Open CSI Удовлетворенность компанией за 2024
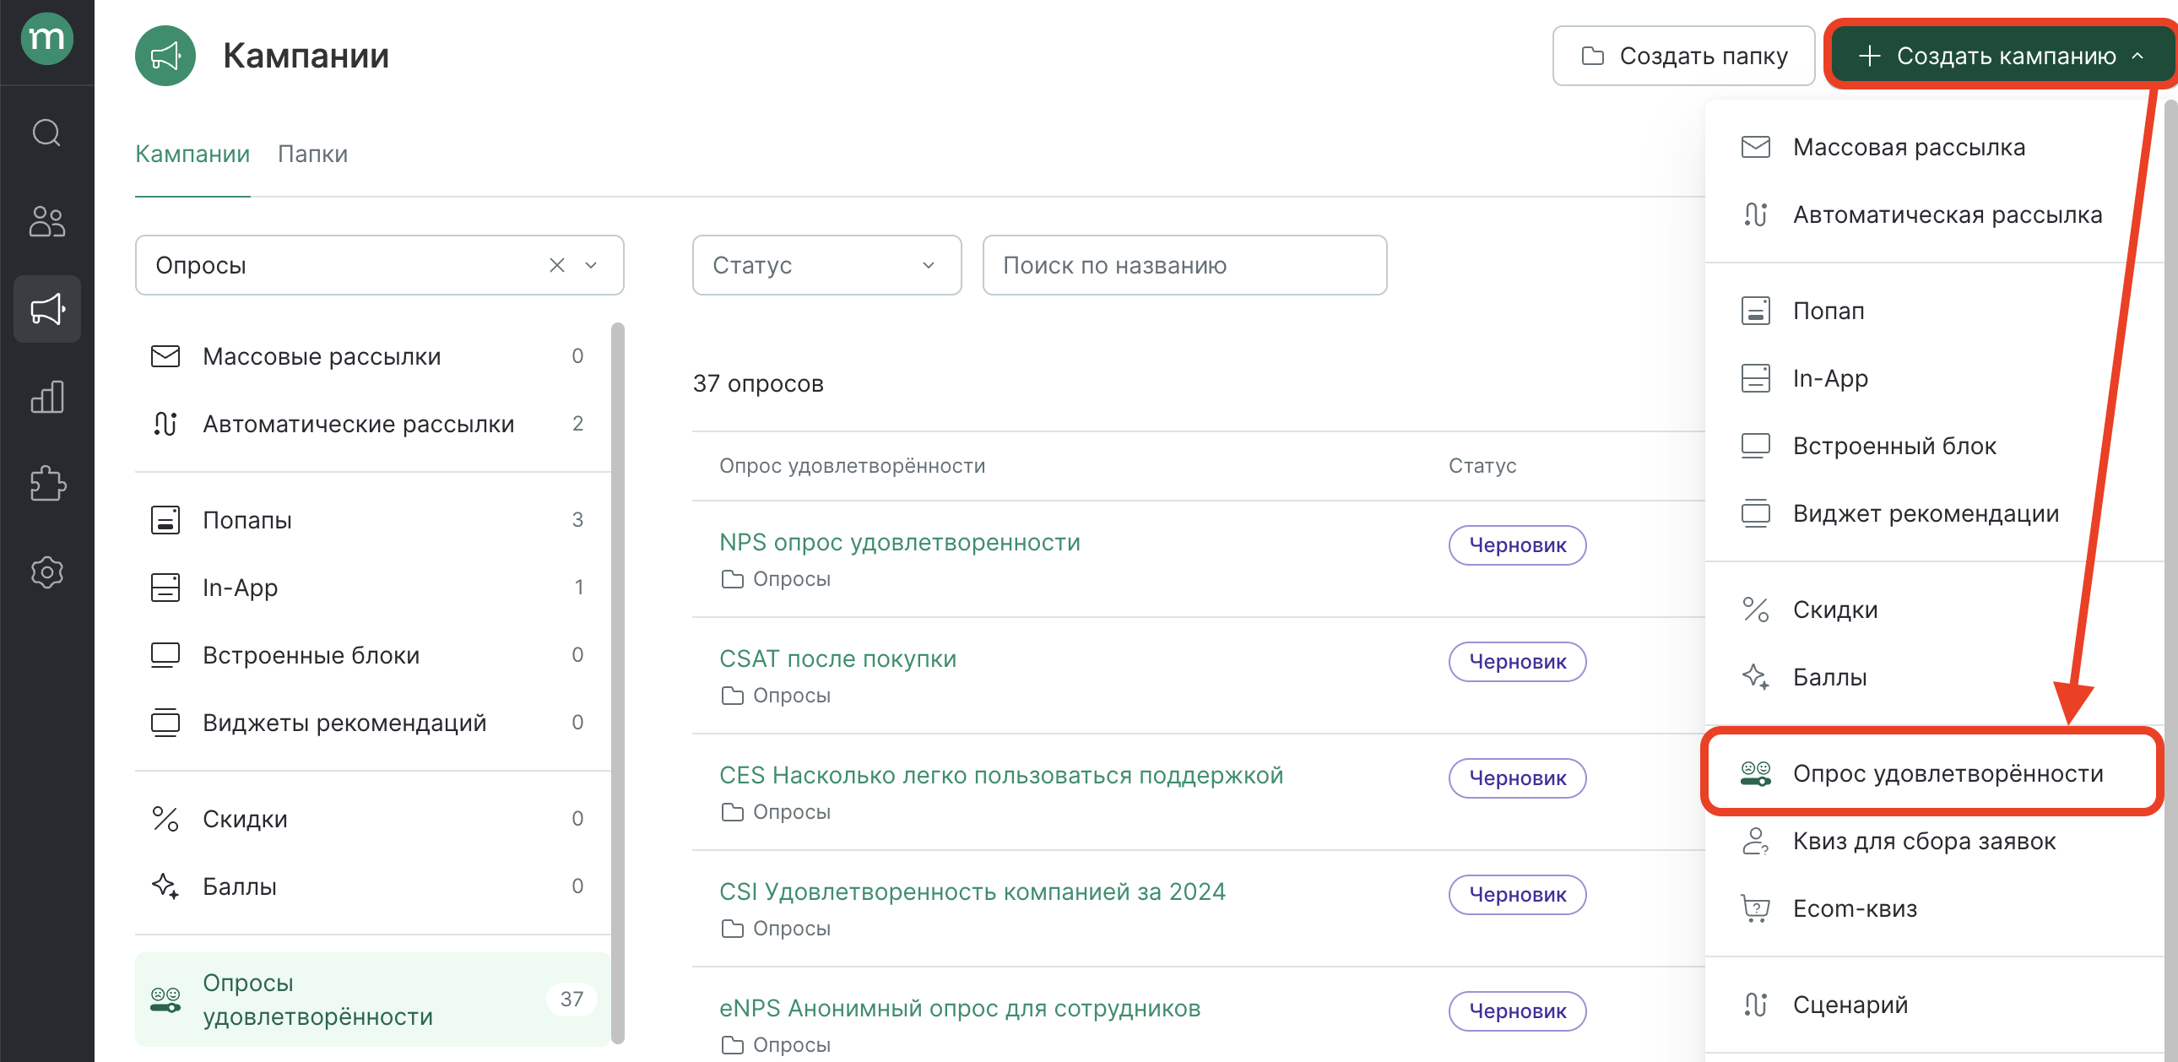This screenshot has width=2178, height=1062. [973, 892]
